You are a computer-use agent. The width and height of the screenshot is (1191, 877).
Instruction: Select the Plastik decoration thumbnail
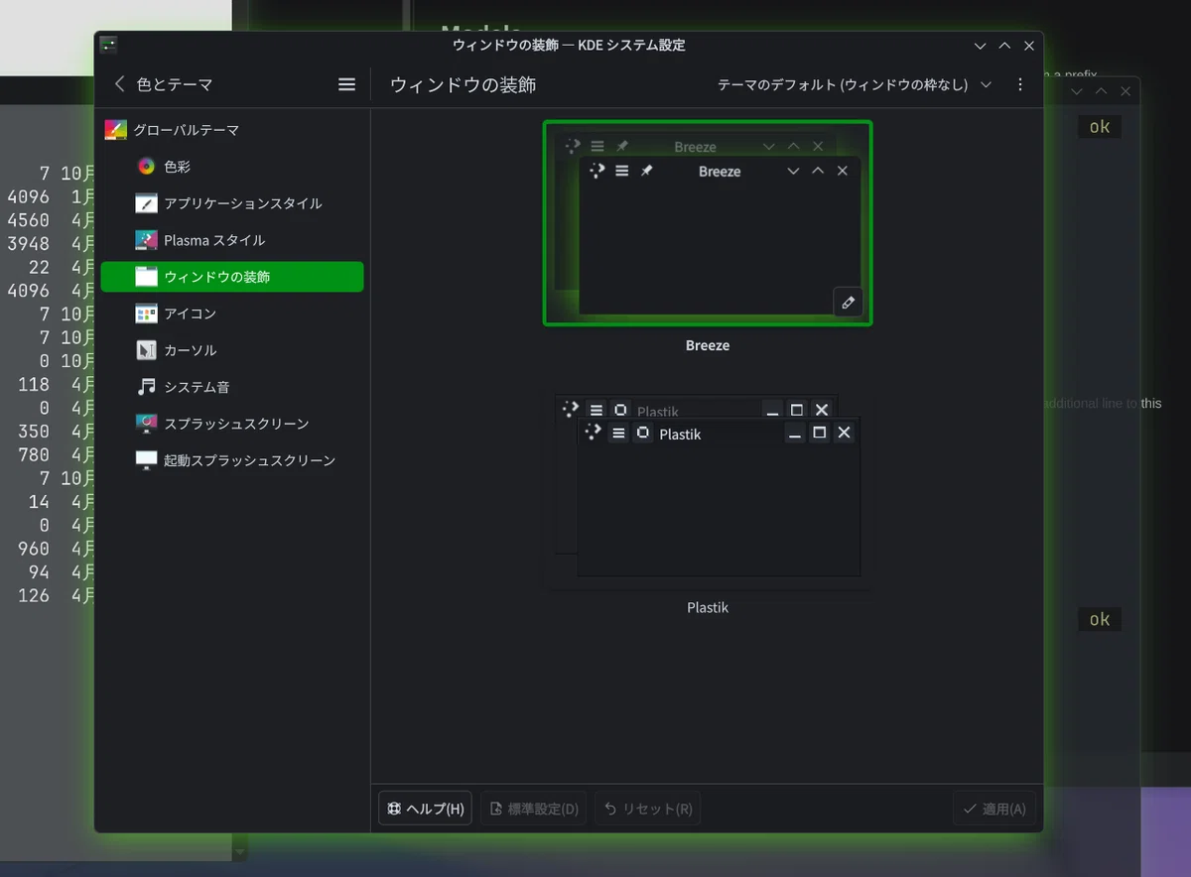coord(708,486)
